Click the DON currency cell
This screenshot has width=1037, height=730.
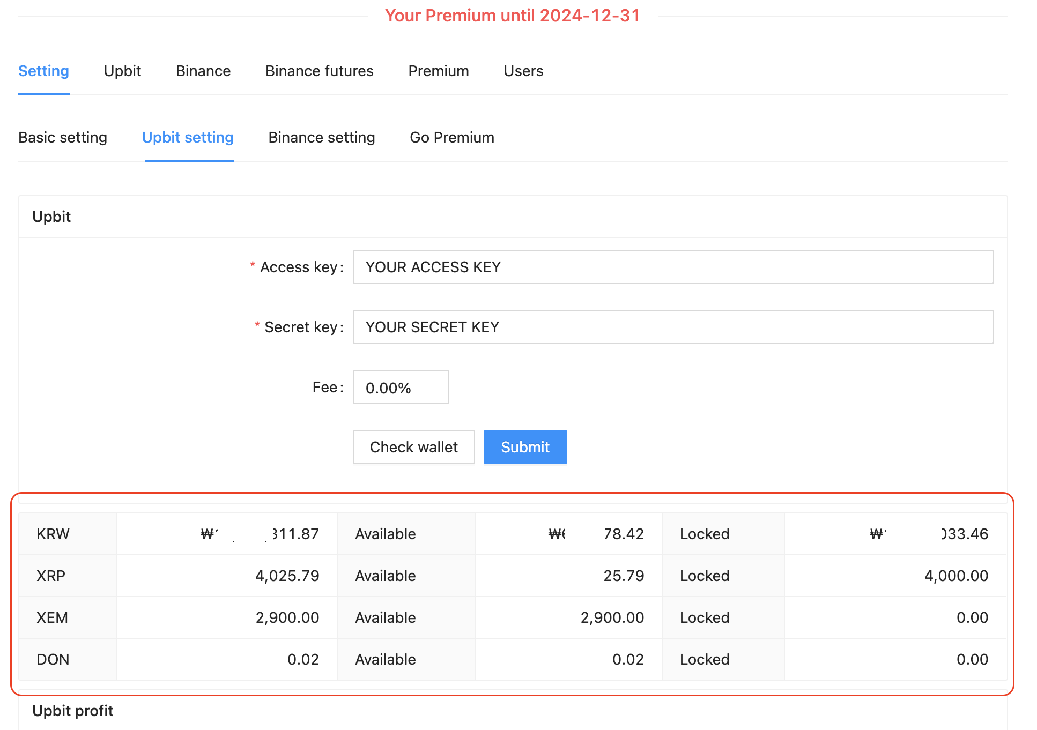tap(53, 659)
